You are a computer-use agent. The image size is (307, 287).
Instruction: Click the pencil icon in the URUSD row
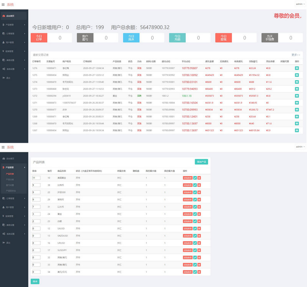point(195,243)
